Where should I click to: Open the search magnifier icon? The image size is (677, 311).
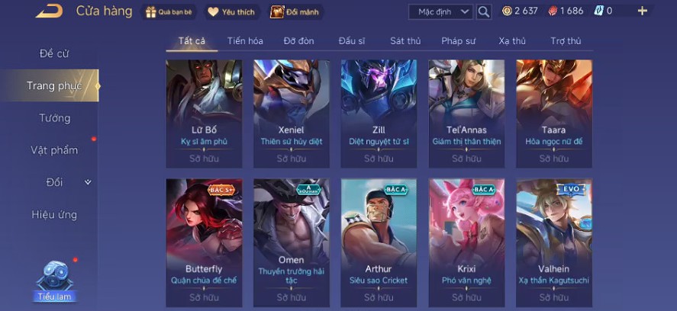(x=484, y=11)
